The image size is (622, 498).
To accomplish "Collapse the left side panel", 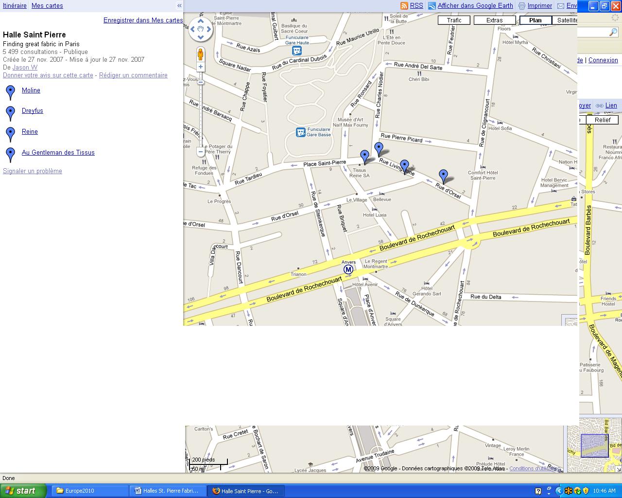I will coord(179,6).
